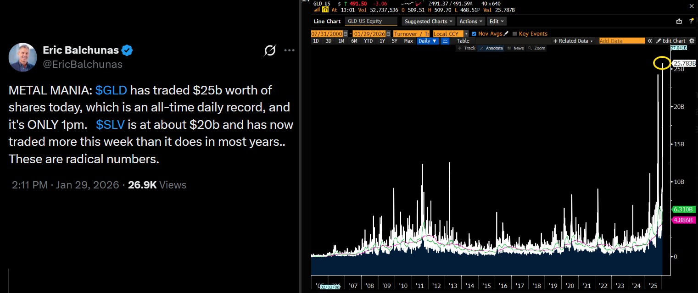Click the Grok icon on the tweet
Screen dimensions: 698x293
[x=270, y=50]
